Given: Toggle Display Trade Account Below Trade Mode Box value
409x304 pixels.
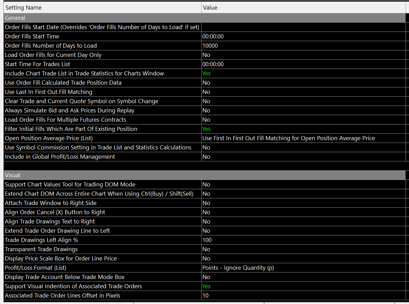Looking at the screenshot, I should click(x=303, y=277).
